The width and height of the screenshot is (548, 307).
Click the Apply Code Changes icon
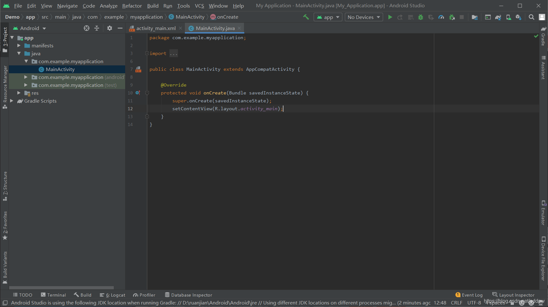411,17
